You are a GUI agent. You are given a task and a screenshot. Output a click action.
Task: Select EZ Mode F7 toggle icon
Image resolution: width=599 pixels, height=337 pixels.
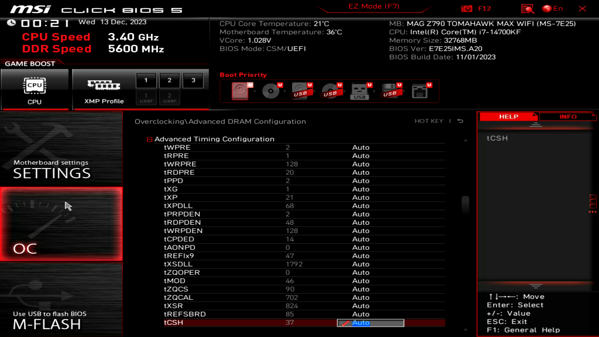pyautogui.click(x=373, y=6)
